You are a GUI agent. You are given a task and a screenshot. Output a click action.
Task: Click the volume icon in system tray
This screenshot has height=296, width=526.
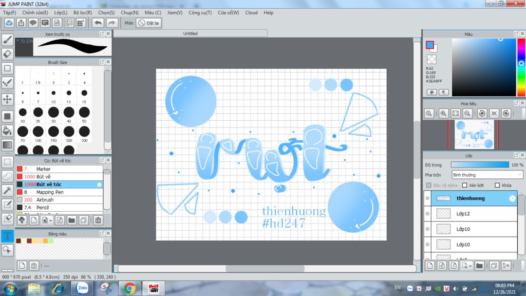point(455,289)
